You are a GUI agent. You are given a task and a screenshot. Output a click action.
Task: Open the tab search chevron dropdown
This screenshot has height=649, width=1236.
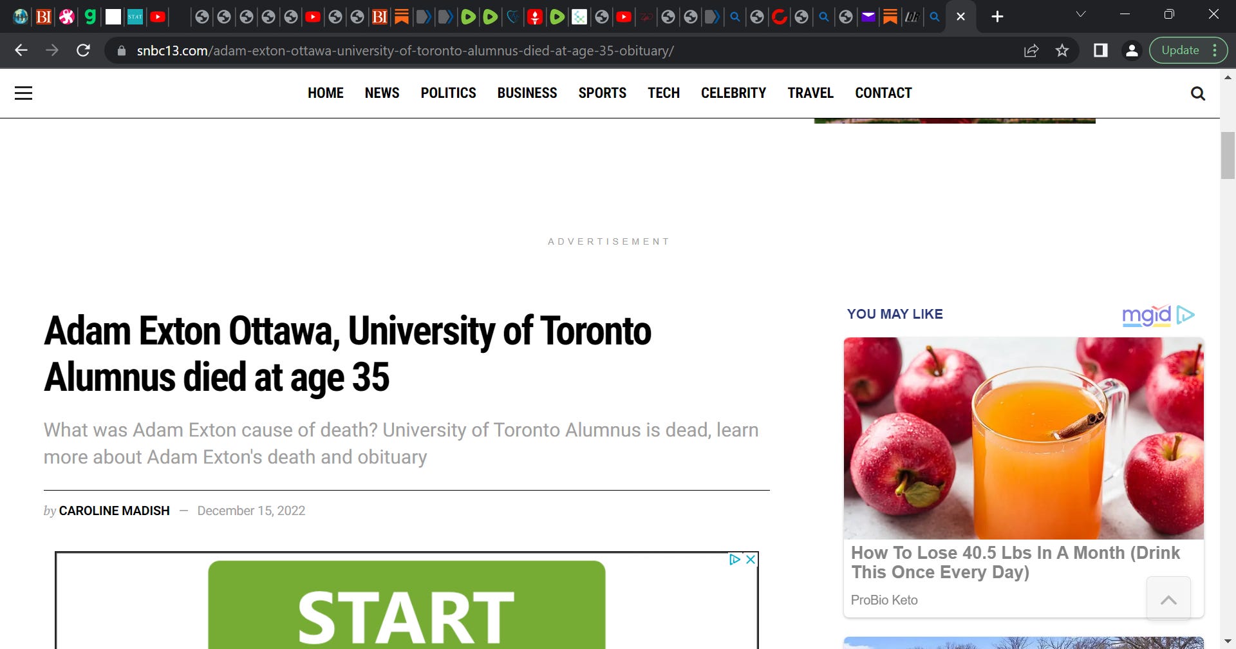[1081, 14]
